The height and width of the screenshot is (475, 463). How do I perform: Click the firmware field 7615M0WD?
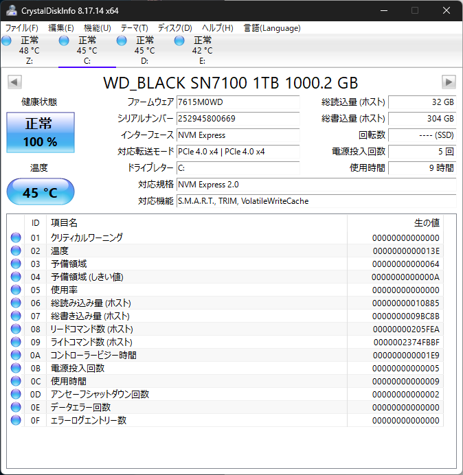coord(238,102)
